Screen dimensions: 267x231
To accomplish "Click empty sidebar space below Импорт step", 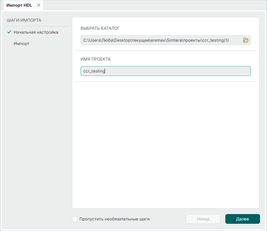I will tap(36, 125).
